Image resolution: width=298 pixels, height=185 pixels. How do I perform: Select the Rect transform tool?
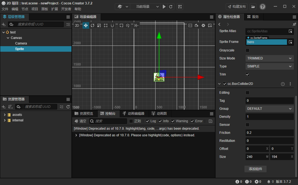point(106,25)
